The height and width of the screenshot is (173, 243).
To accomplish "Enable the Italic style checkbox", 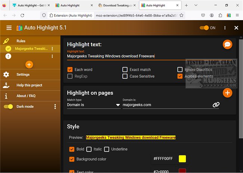I will tap(89, 150).
